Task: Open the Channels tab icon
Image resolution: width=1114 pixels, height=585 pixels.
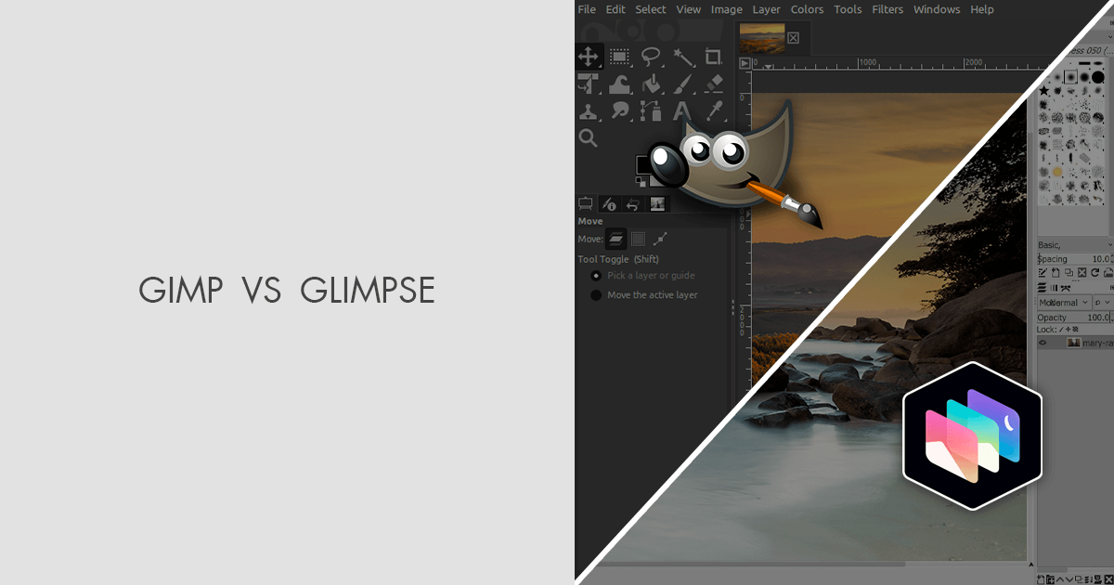Action: click(1054, 288)
